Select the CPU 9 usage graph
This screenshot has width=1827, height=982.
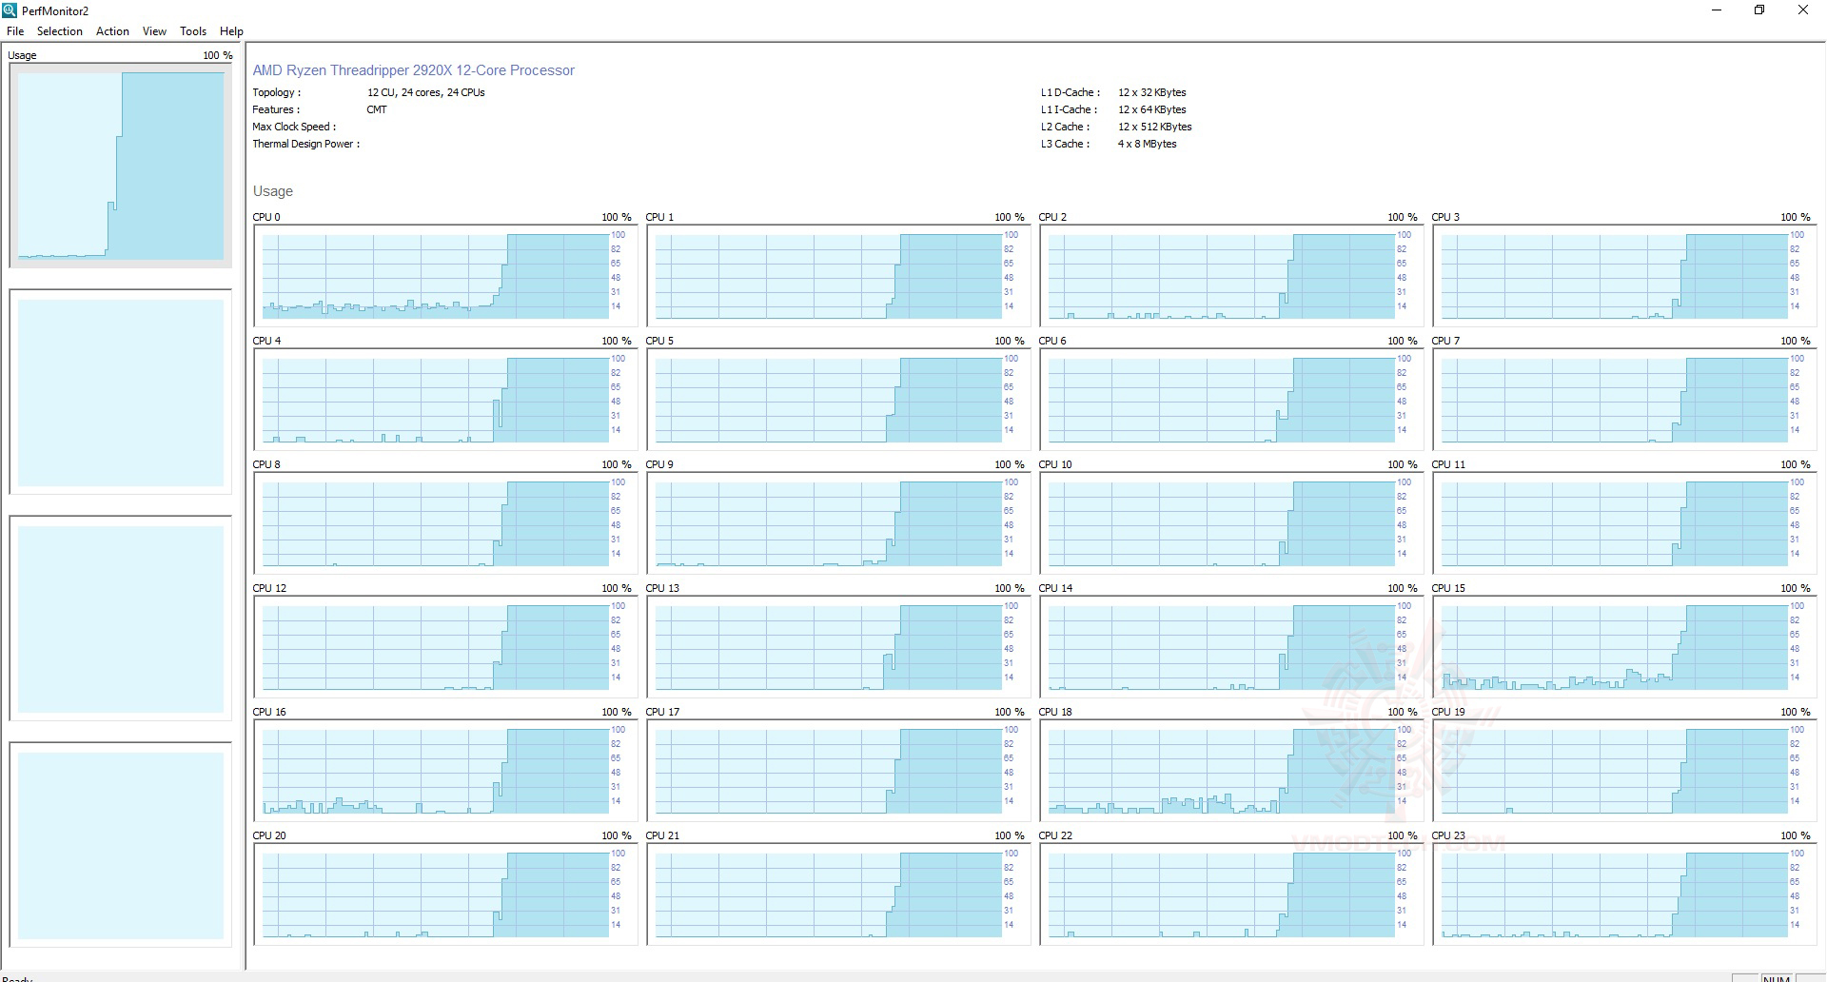(x=838, y=523)
